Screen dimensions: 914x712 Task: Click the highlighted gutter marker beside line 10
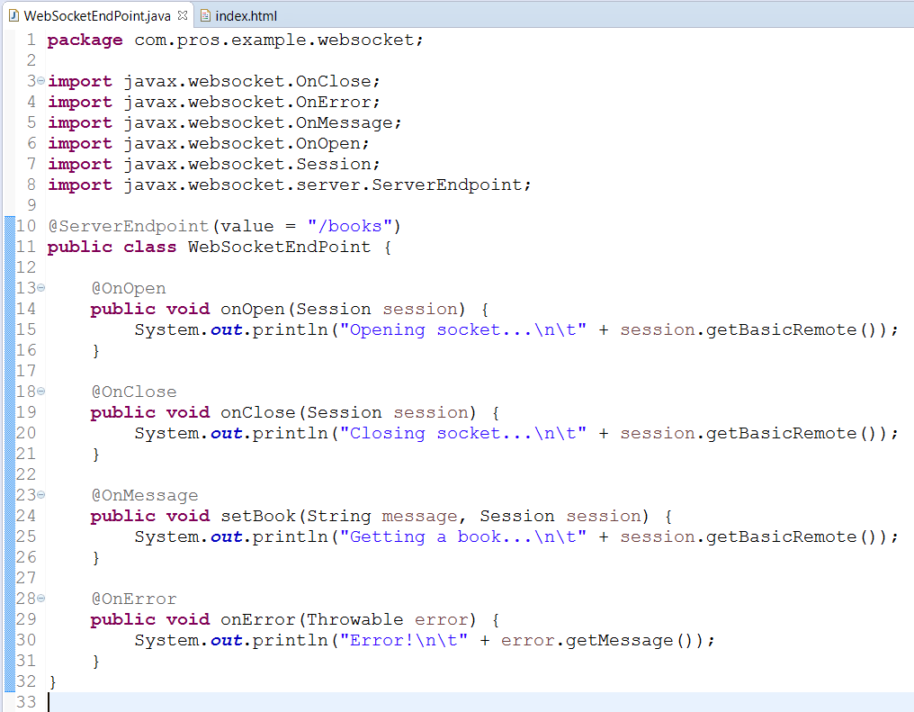7,225
